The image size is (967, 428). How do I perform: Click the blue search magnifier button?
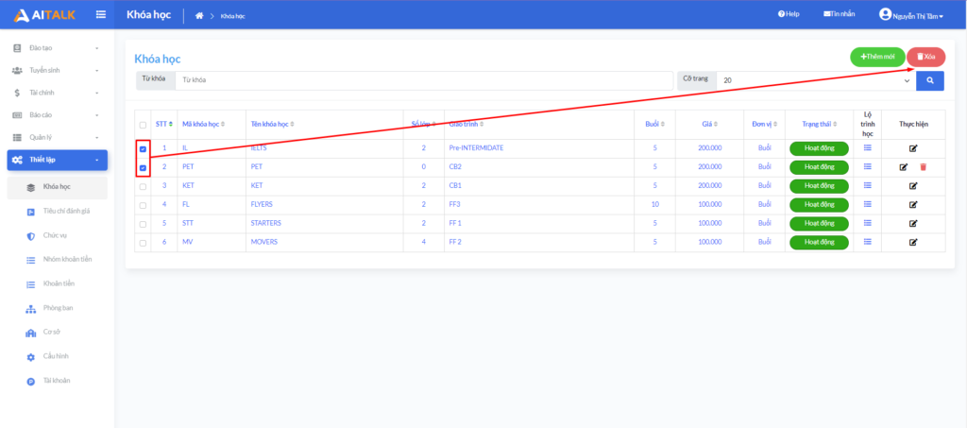929,81
